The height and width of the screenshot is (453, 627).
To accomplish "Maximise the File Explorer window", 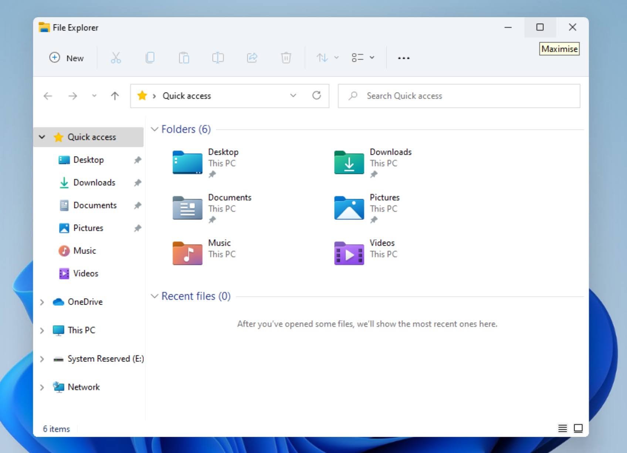I will tap(540, 27).
